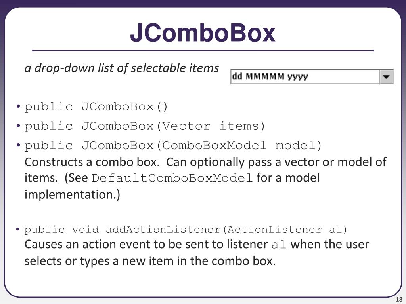This screenshot has height=304, width=406.
Task: Click the horizontal line under title
Action: (x=203, y=51)
